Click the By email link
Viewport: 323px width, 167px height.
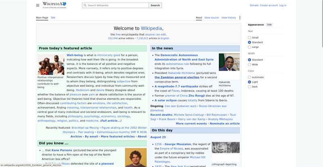coord(91,136)
